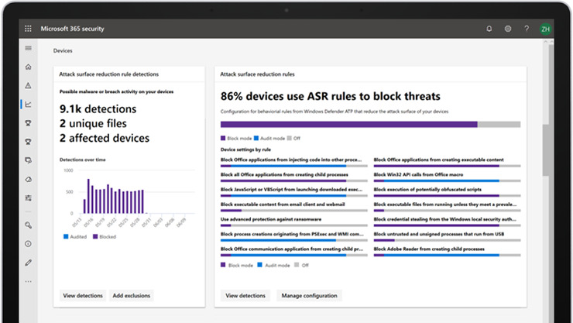Click the circled info icon in sidebar
This screenshot has height=323, width=573.
pyautogui.click(x=28, y=244)
